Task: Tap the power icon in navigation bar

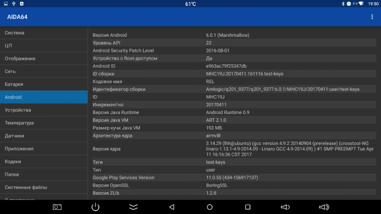Action: pyautogui.click(x=95, y=207)
